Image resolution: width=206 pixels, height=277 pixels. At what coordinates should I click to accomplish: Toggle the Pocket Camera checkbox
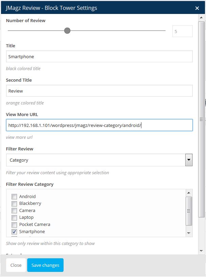coord(14,225)
